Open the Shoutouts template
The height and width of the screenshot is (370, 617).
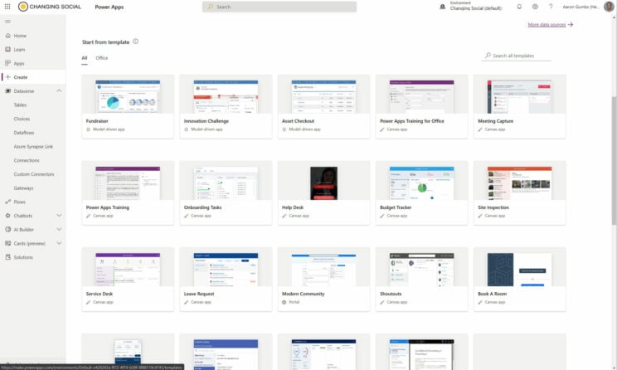coord(421,279)
